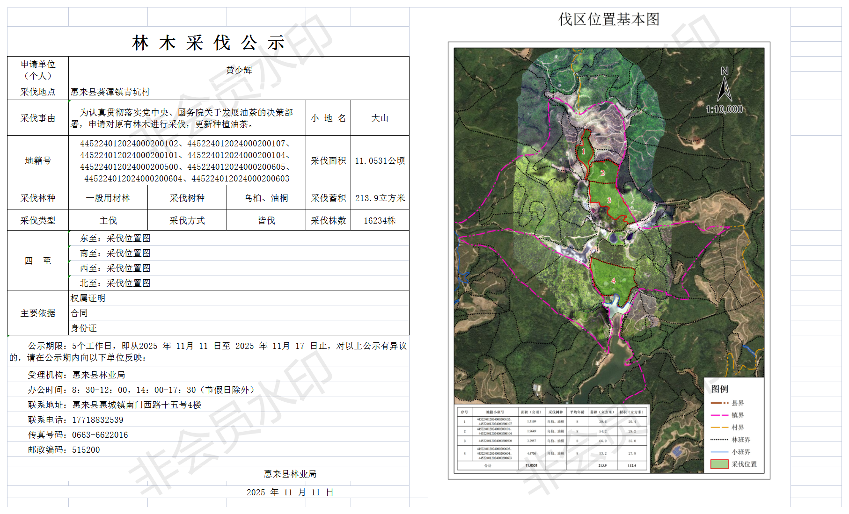Viewport: 849px width, 514px height.
Task: Click the dotted 林班界 legend symbol
Action: [719, 440]
